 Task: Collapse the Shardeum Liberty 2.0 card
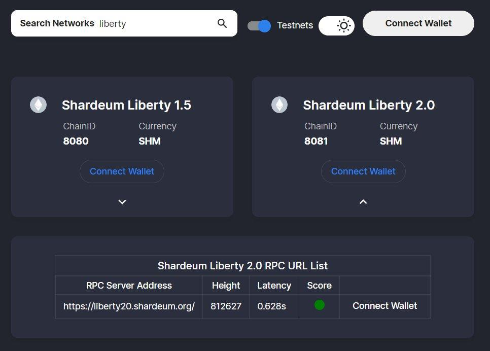(x=363, y=202)
